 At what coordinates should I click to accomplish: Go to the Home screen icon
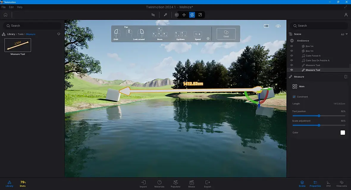[5, 15]
